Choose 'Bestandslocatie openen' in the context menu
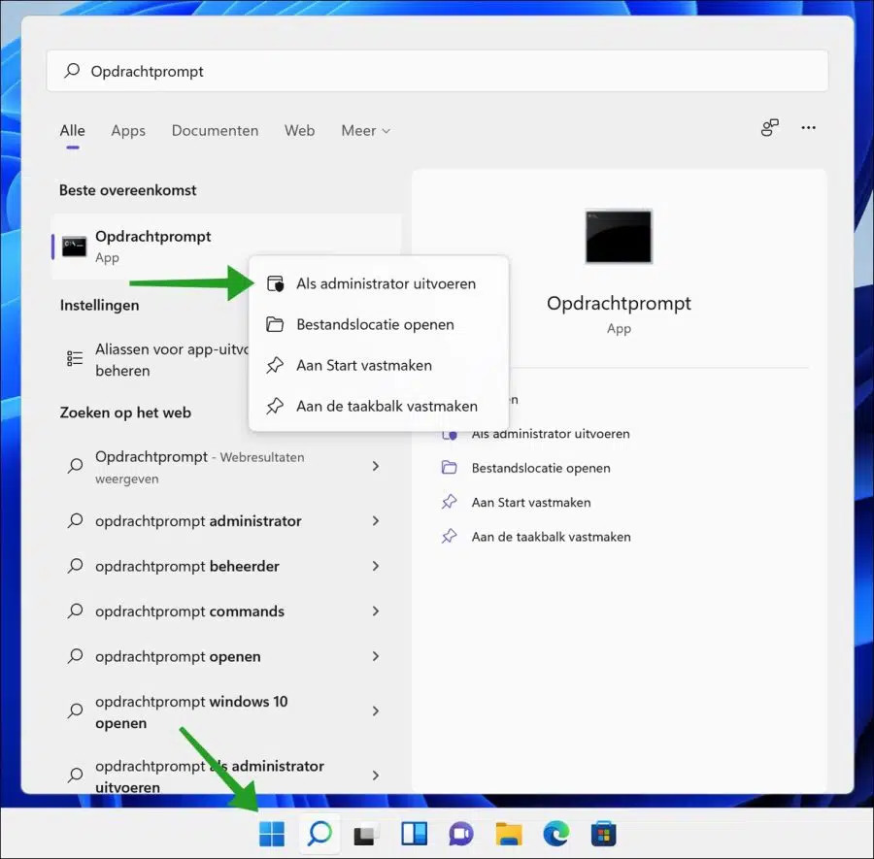Viewport: 874px width, 859px height. click(379, 324)
